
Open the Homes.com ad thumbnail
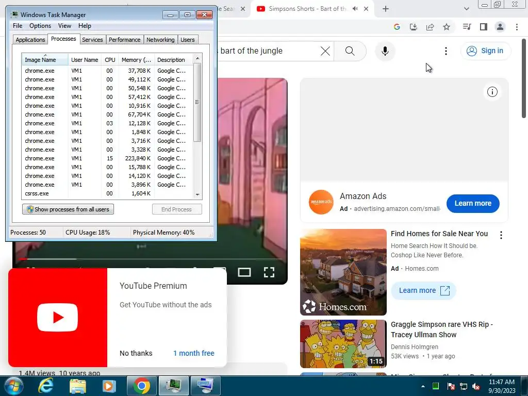point(343,272)
